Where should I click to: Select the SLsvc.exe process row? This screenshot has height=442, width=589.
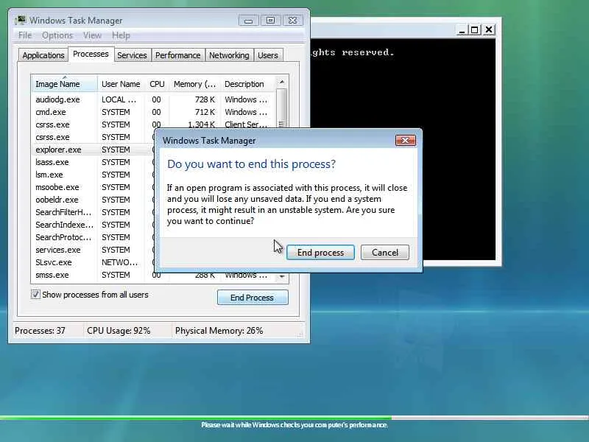93,262
